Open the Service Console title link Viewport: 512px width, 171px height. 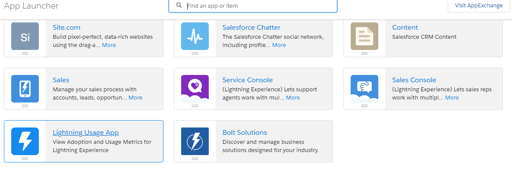tap(248, 80)
